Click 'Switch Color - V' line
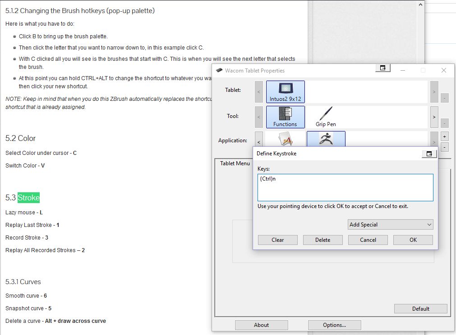The width and height of the screenshot is (456, 335). pyautogui.click(x=25, y=166)
